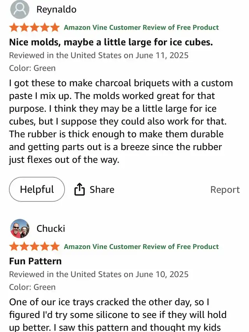This screenshot has height=332, width=249.
Task: Click the five-star rating on Chucki's review
Action: pos(34,246)
